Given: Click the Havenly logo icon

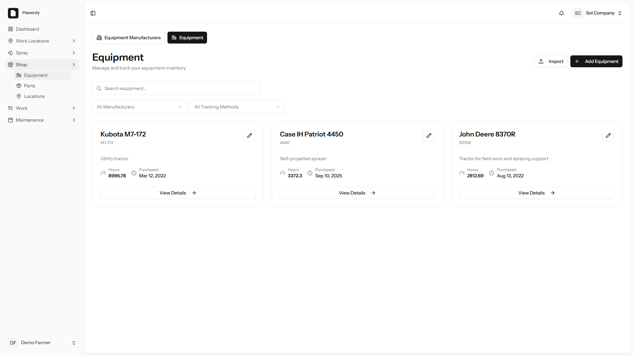Looking at the screenshot, I should (x=13, y=13).
